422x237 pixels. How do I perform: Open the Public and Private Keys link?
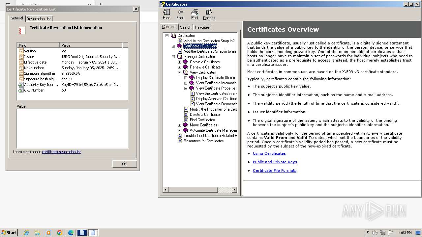(x=275, y=162)
